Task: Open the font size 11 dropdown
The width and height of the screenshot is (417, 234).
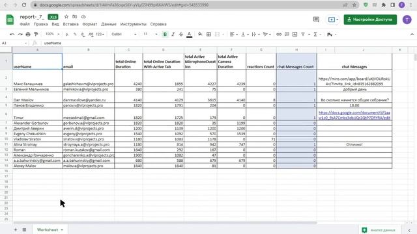Action: [151, 34]
